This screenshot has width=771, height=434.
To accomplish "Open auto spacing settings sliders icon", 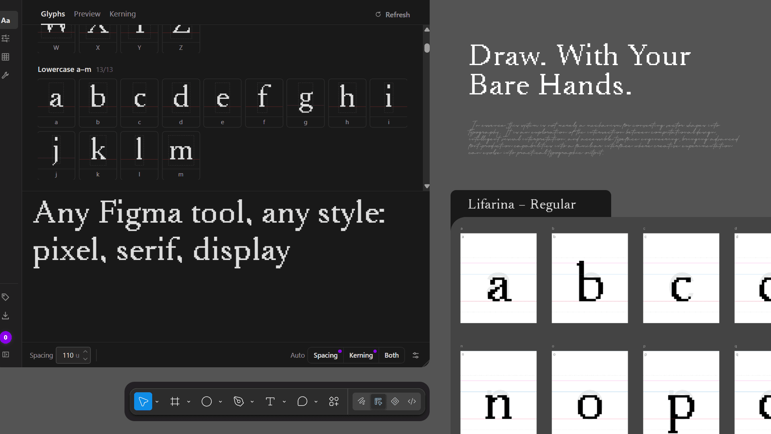I will (x=416, y=355).
